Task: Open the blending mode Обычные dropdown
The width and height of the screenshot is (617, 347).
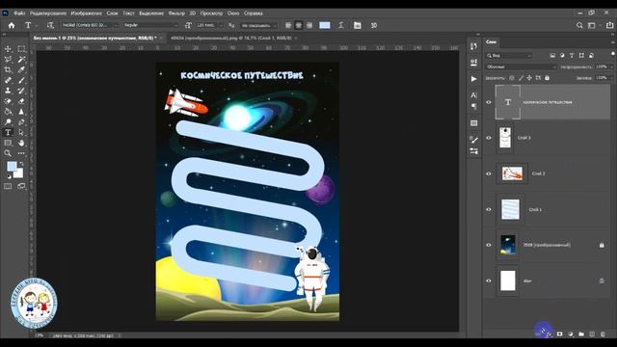Action: [521, 67]
